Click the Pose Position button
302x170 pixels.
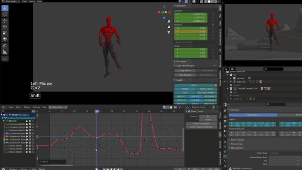[x=253, y=115]
